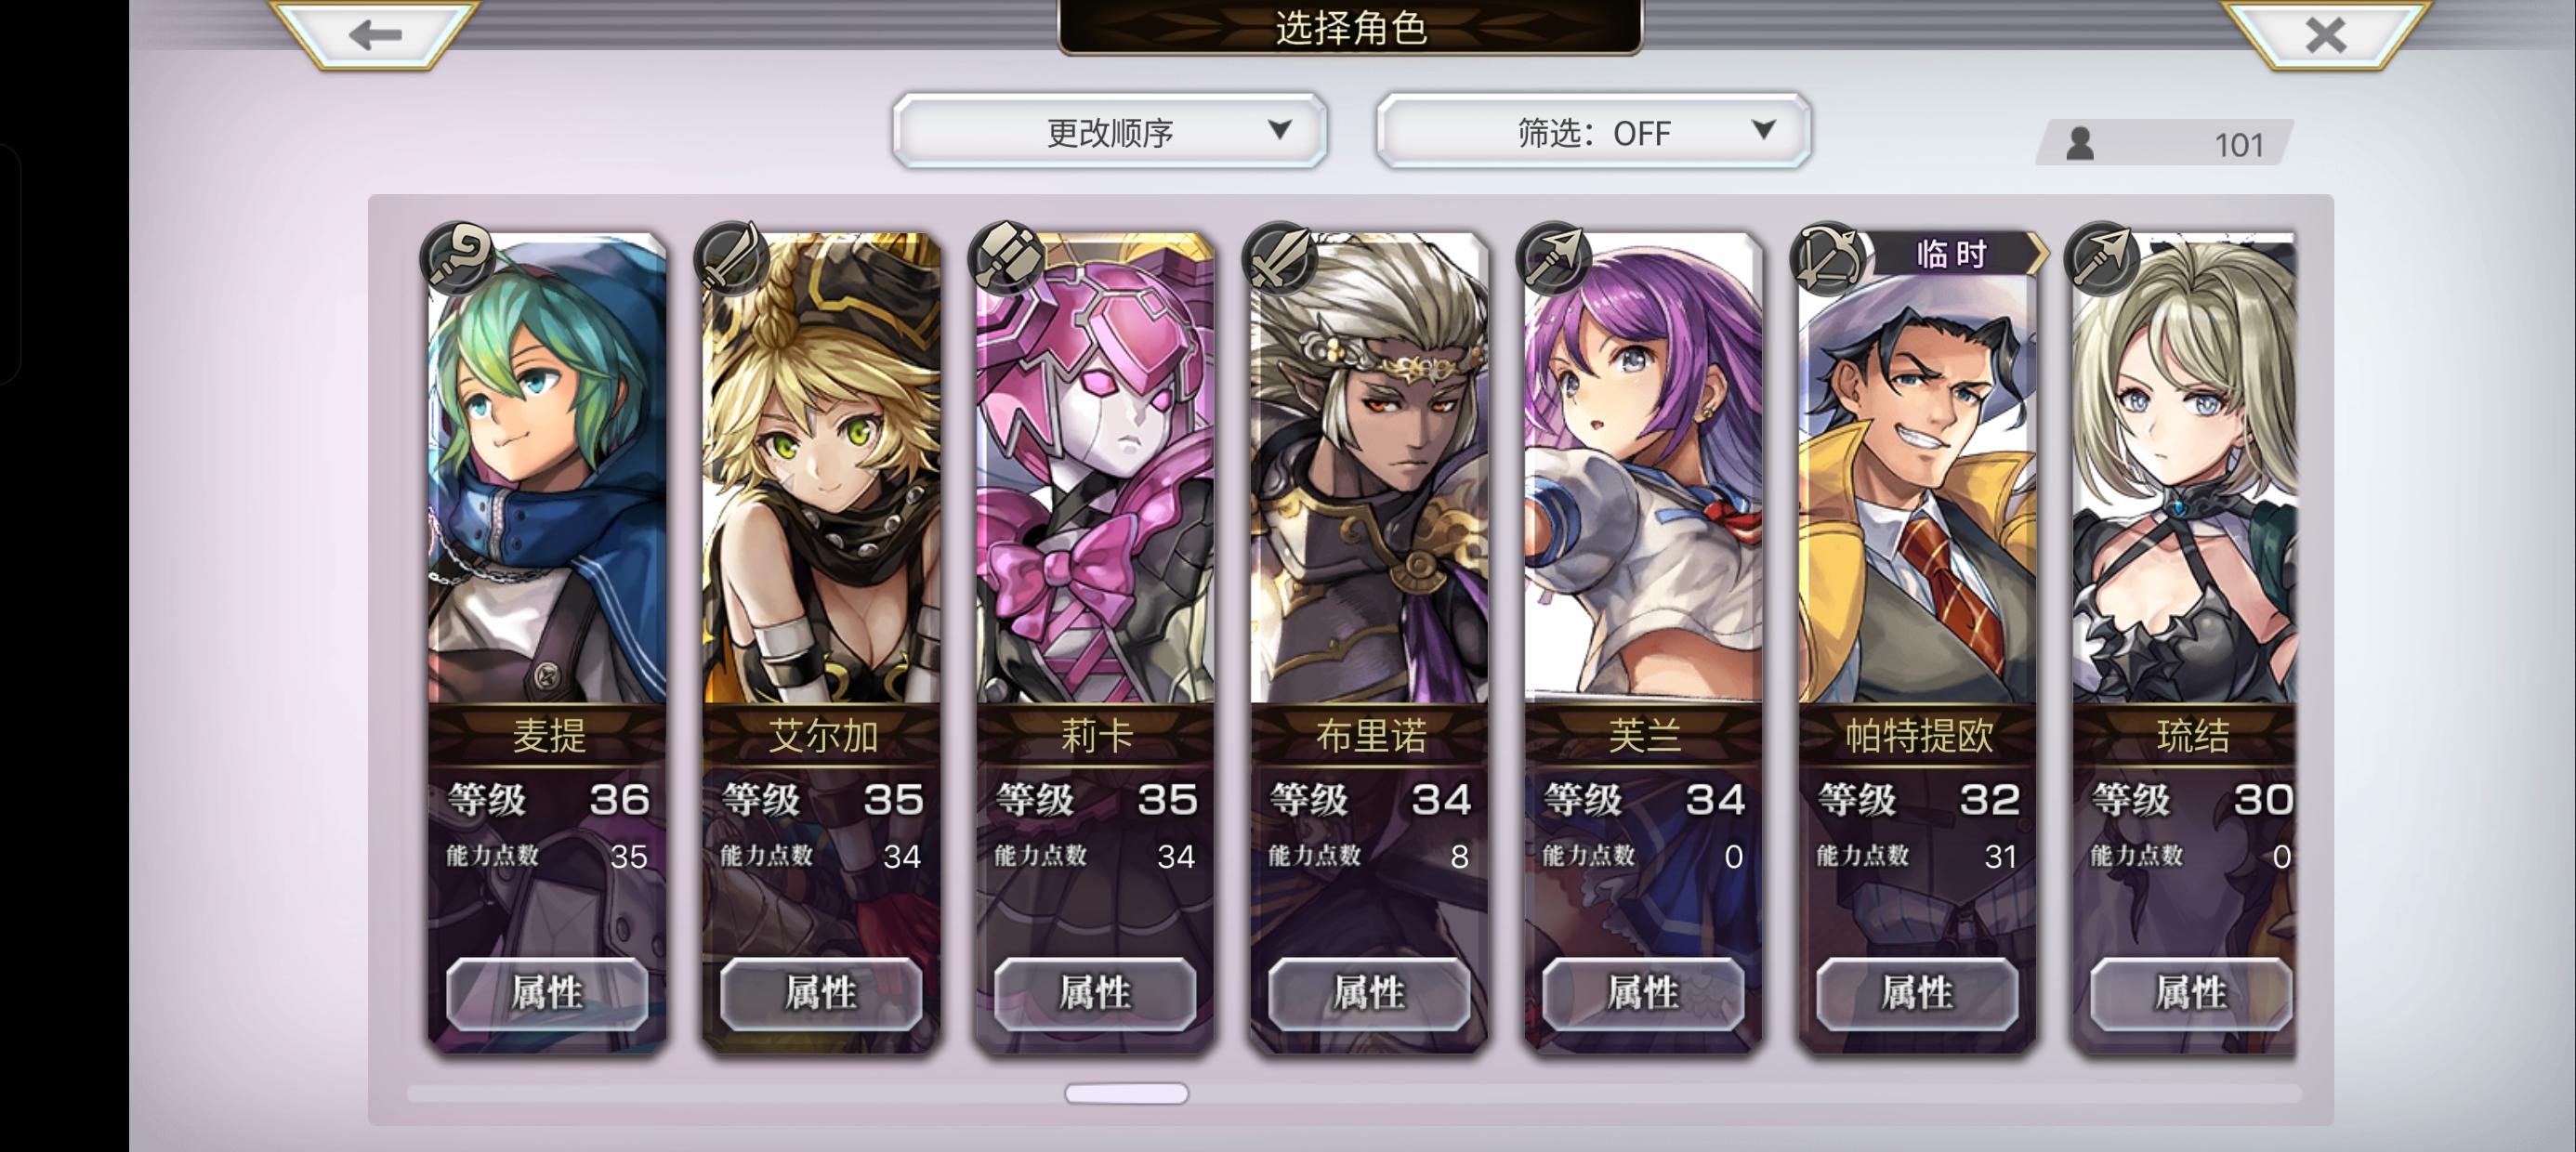Show 属性 for 芙兰
This screenshot has height=1152, width=2576.
pyautogui.click(x=1643, y=993)
